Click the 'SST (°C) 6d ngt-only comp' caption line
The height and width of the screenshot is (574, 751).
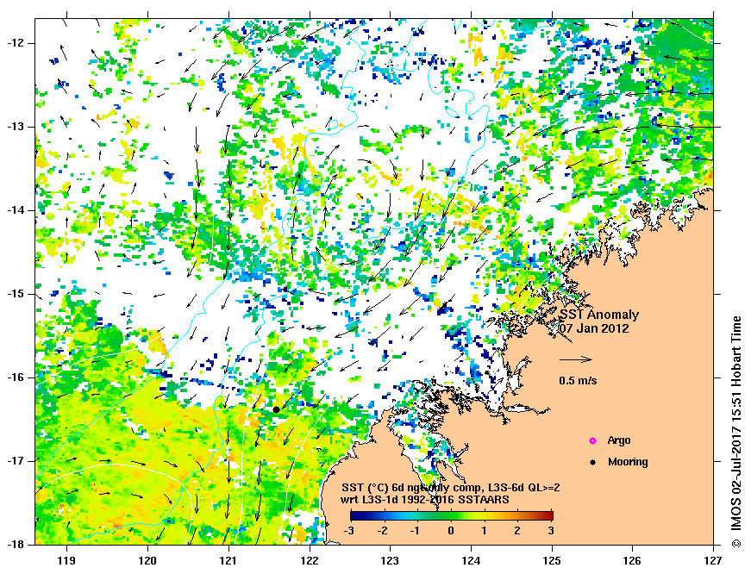pos(451,488)
